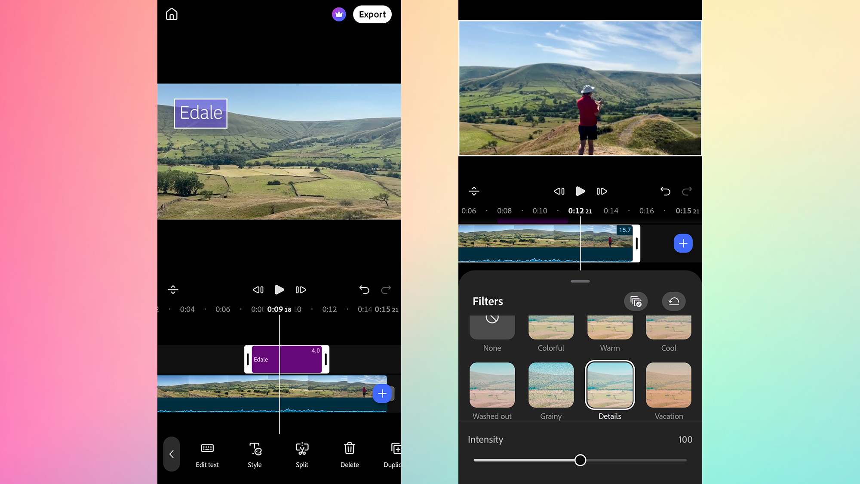Redo action in right editor
The image size is (860, 484).
click(x=687, y=191)
